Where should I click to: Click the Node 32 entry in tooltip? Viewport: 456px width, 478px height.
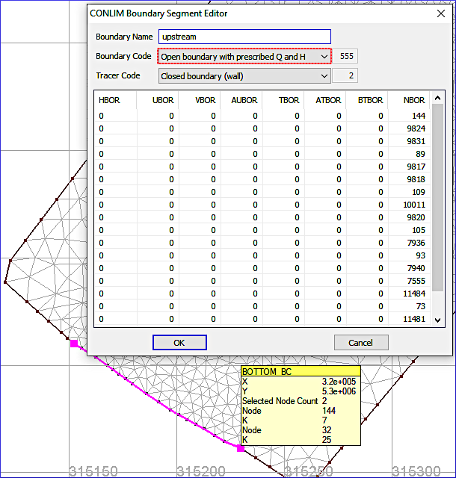click(301, 430)
